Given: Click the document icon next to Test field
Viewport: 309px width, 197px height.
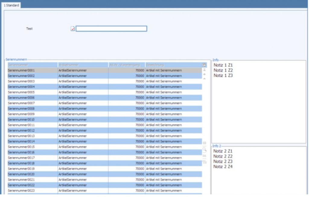Looking at the screenshot, I should (72, 29).
